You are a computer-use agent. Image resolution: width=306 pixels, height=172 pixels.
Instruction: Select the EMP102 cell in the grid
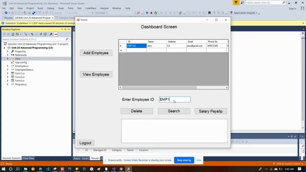[x=136, y=46]
